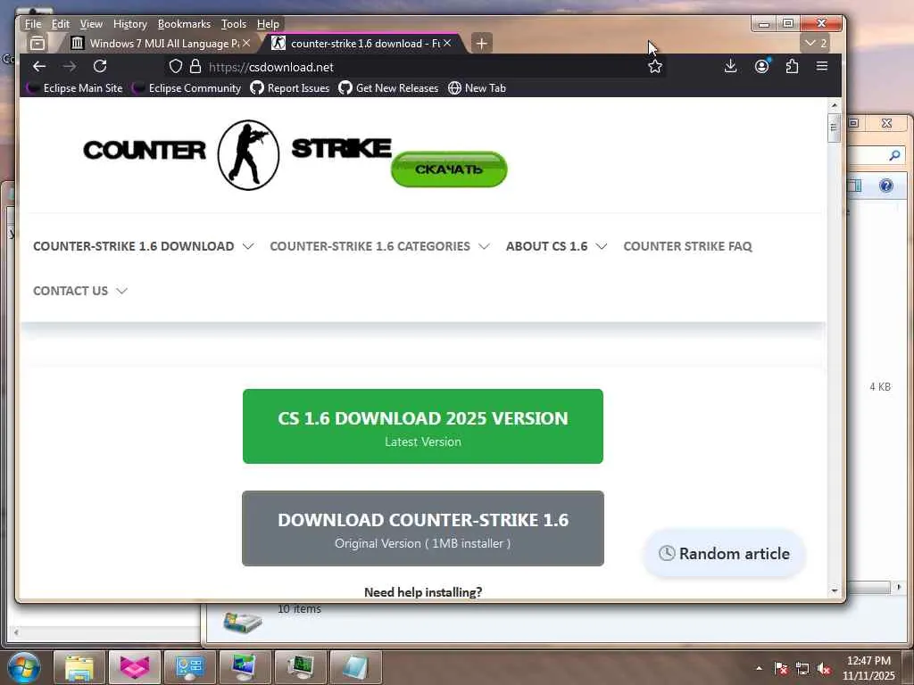
Task: Expand Counter-Strike 1.6 Download menu chevron
Action: [x=248, y=246]
